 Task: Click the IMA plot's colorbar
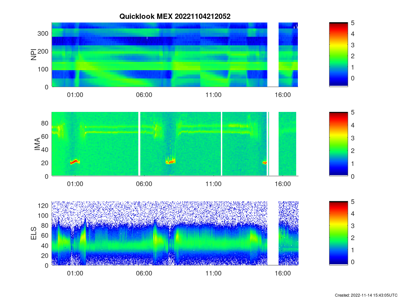coord(339,144)
